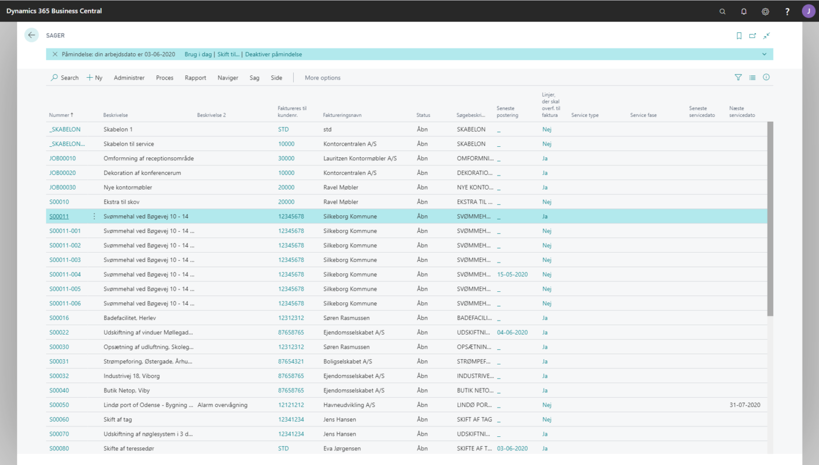Open customer 87654321 link
819x465 pixels.
[x=291, y=361]
